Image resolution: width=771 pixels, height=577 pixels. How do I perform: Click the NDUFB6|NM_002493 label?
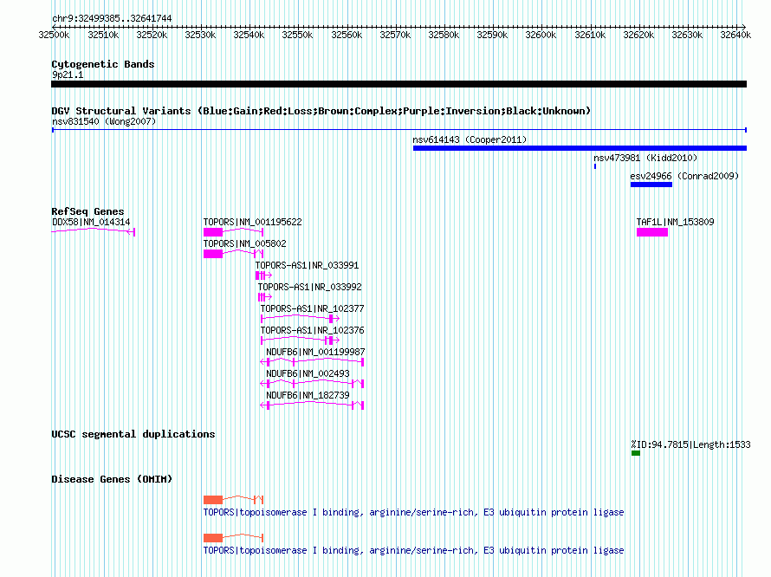click(308, 373)
